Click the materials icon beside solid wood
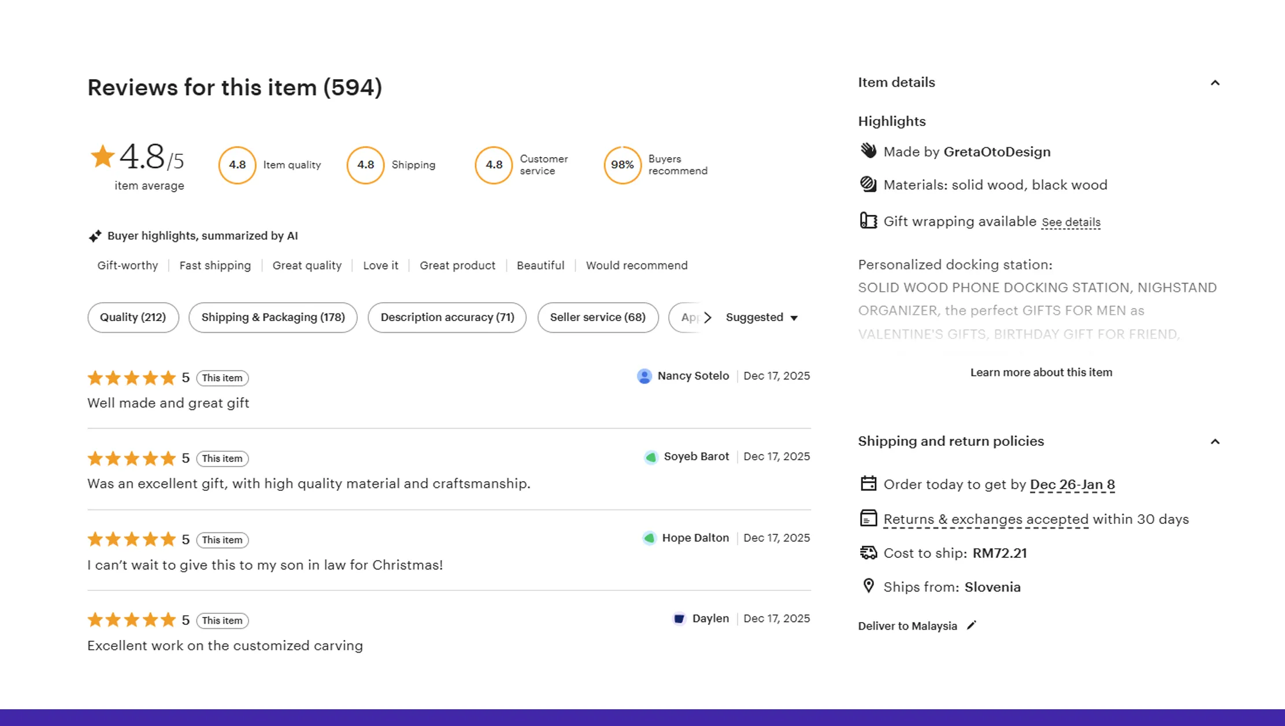This screenshot has height=726, width=1285. click(868, 184)
